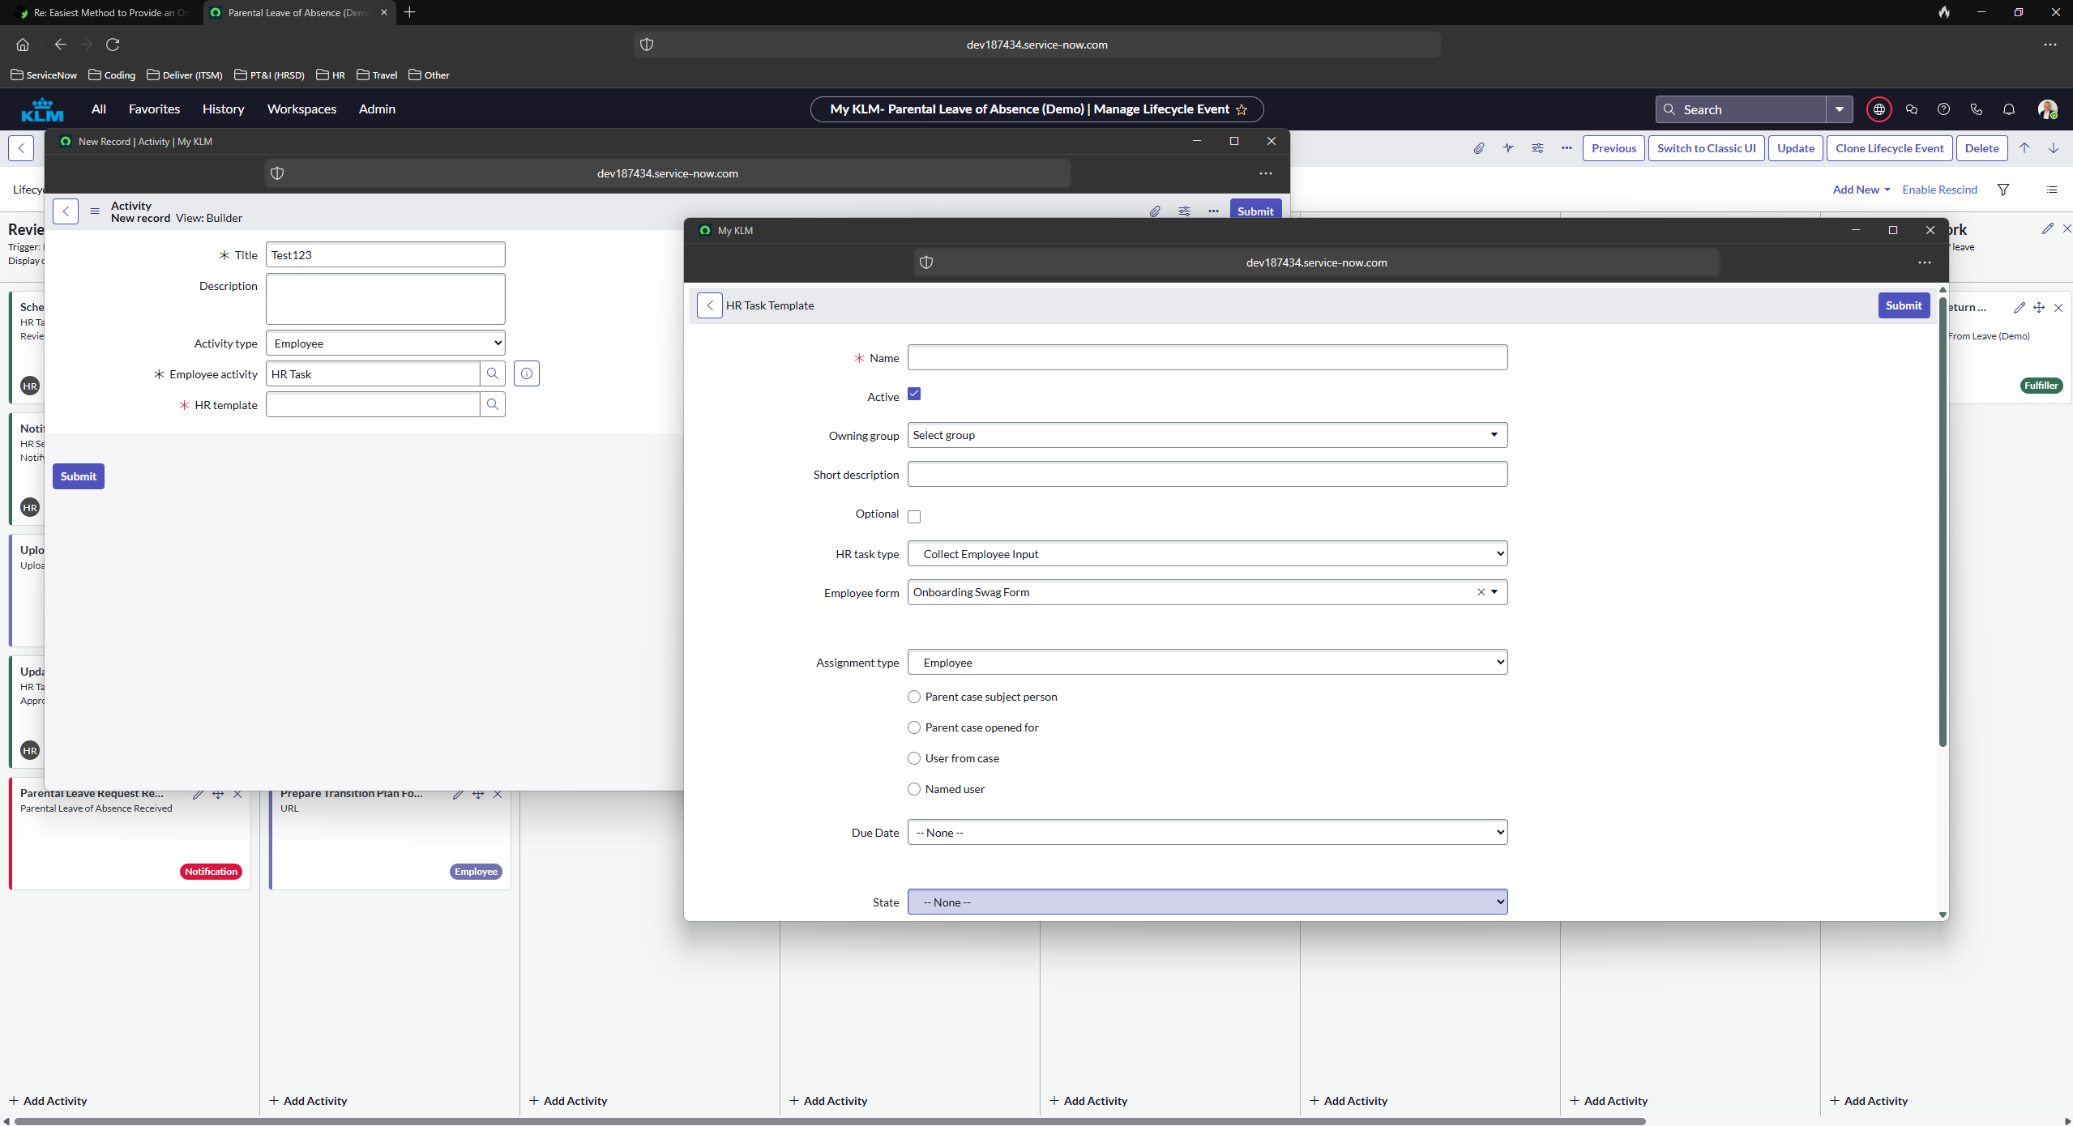Click Switch to Classic UI button
This screenshot has height=1126, width=2073.
click(1707, 148)
